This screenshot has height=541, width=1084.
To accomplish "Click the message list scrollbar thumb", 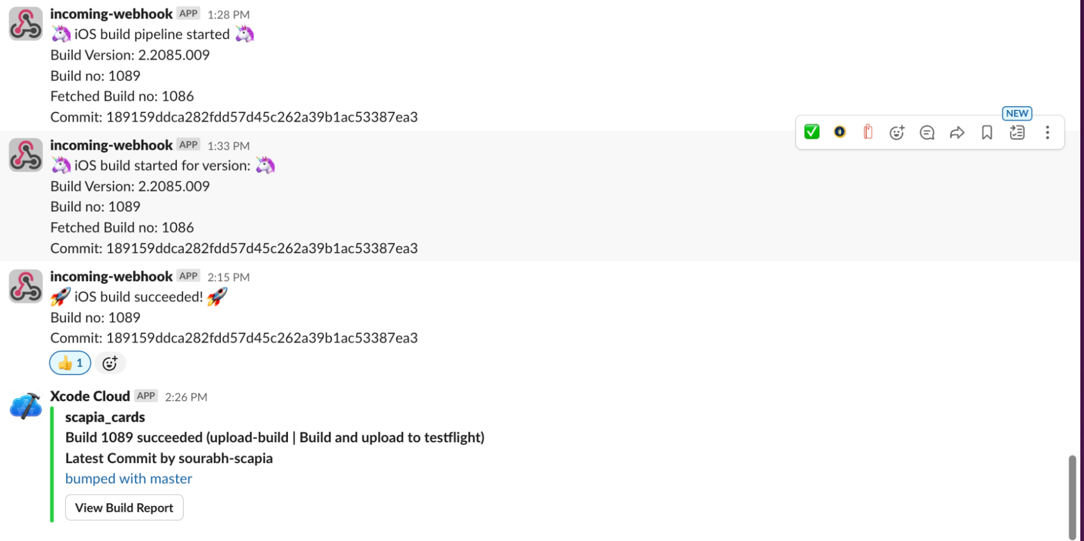I will point(1072,497).
